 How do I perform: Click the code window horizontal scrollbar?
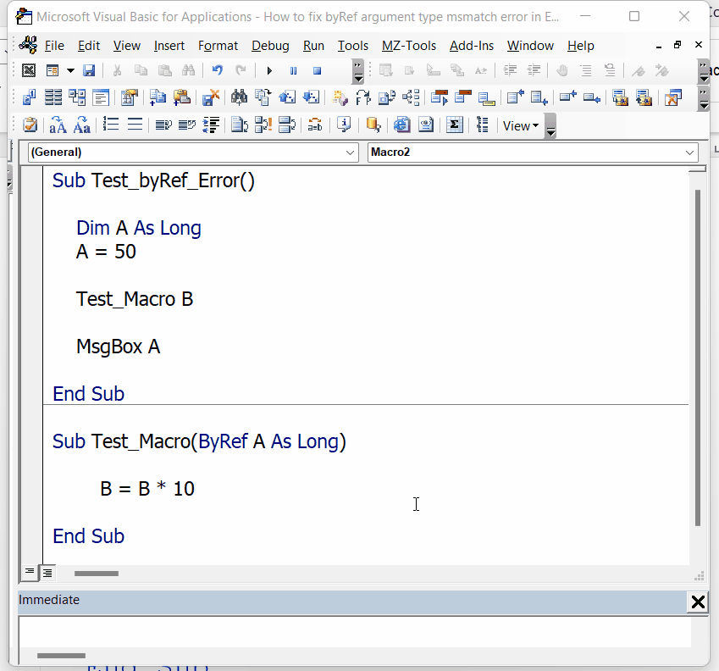coord(96,574)
